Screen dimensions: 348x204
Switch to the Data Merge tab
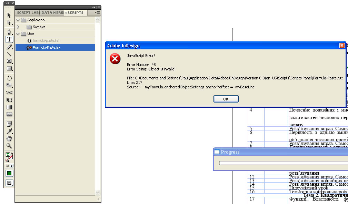tap(52, 13)
